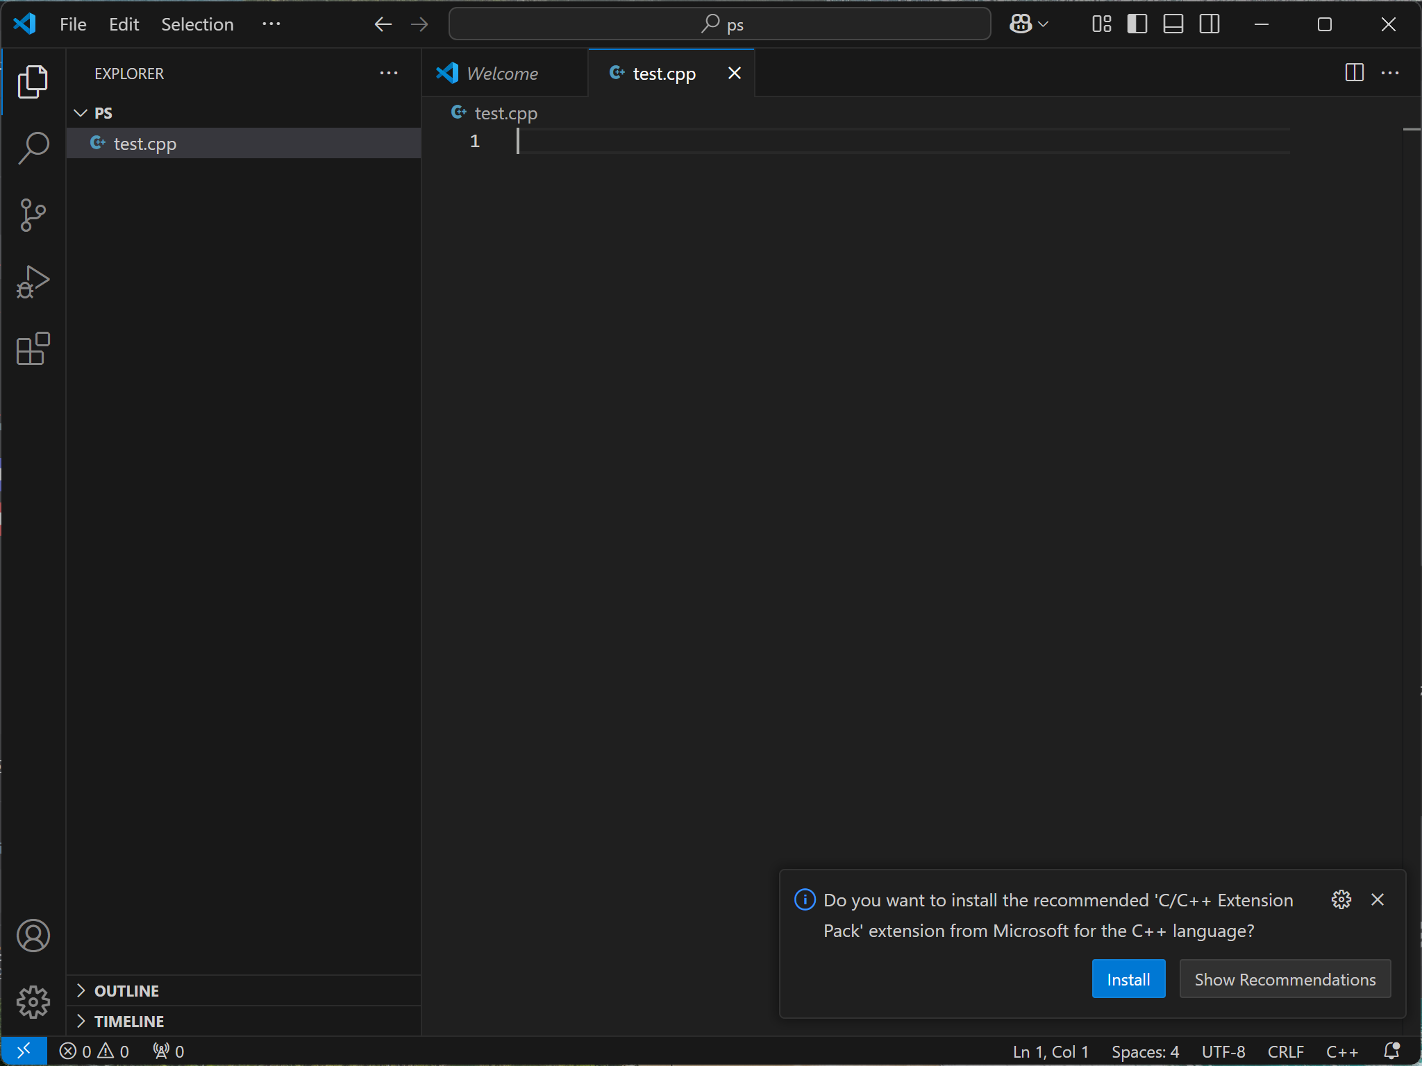The height and width of the screenshot is (1066, 1422).
Task: Change line ending via CRLF
Action: point(1285,1051)
